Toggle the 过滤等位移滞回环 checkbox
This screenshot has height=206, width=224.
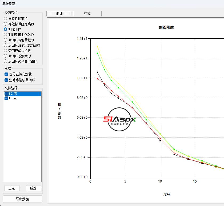tap(6, 80)
